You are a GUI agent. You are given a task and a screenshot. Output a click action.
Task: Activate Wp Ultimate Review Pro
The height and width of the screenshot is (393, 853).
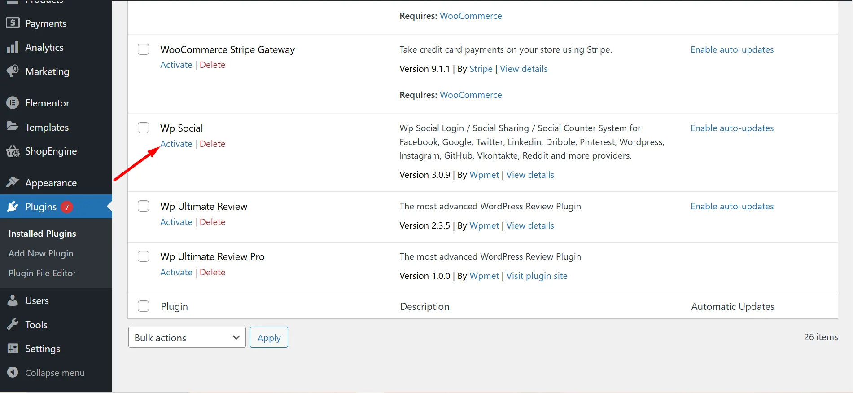(176, 272)
